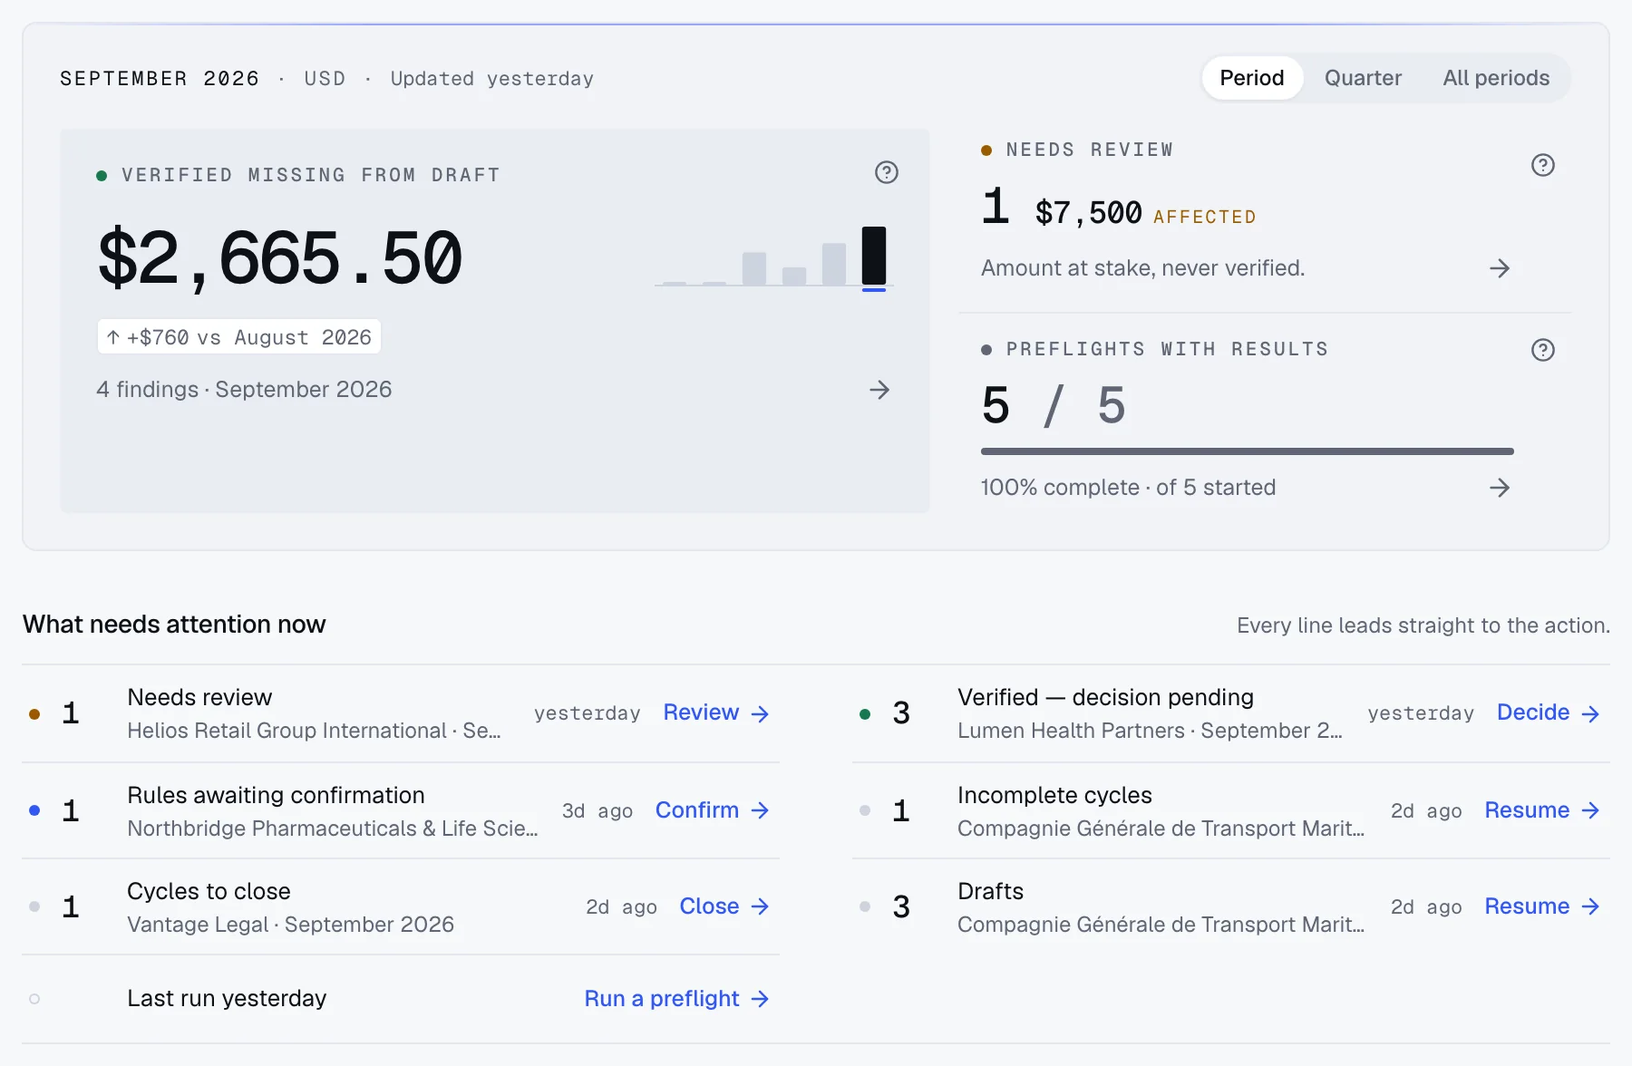
Task: Click Updated yesterday label
Action: pyautogui.click(x=492, y=79)
